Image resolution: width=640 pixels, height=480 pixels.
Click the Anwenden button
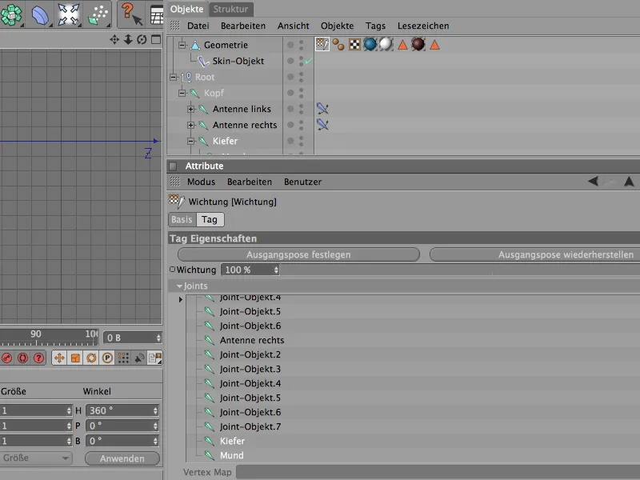coord(122,458)
